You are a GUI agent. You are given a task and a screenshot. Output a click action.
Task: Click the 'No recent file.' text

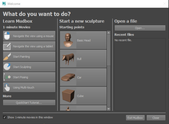pyautogui.click(x=123, y=40)
